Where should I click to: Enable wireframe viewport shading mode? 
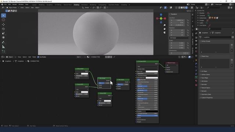tap(179, 7)
